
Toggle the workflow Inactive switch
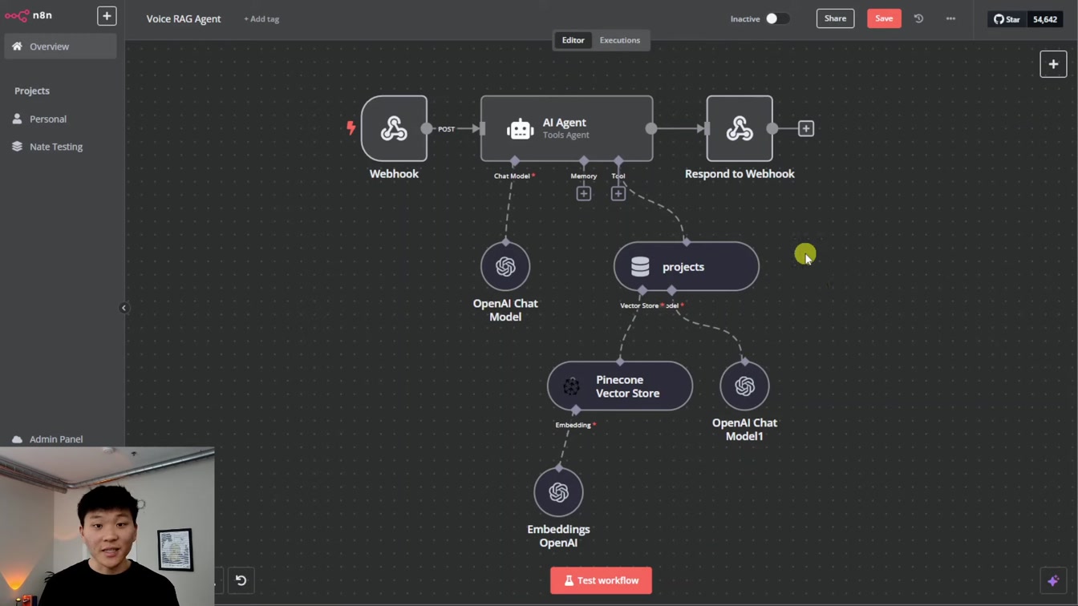tap(776, 18)
